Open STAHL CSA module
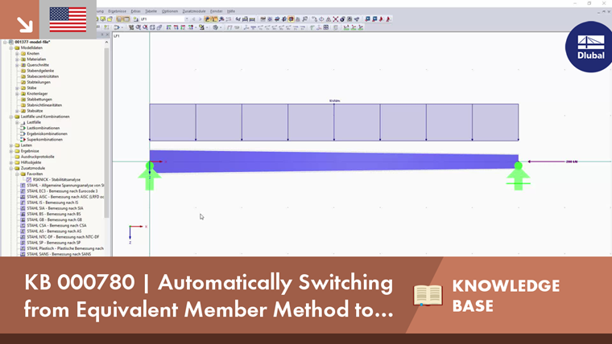The width and height of the screenshot is (612, 344). point(56,226)
